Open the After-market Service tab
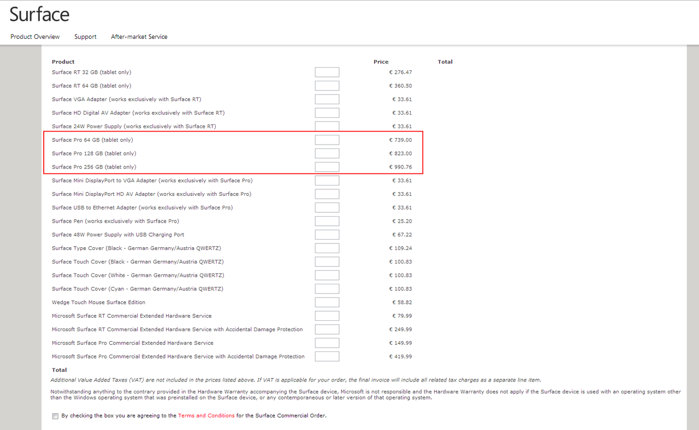699x430 pixels. (139, 37)
